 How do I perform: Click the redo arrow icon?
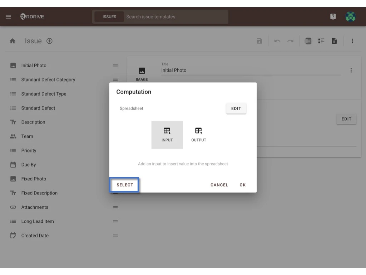[x=290, y=41]
